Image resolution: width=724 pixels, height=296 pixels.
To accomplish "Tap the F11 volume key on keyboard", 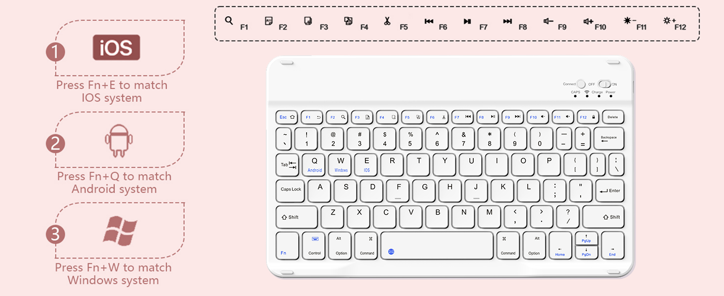I will pos(563,117).
